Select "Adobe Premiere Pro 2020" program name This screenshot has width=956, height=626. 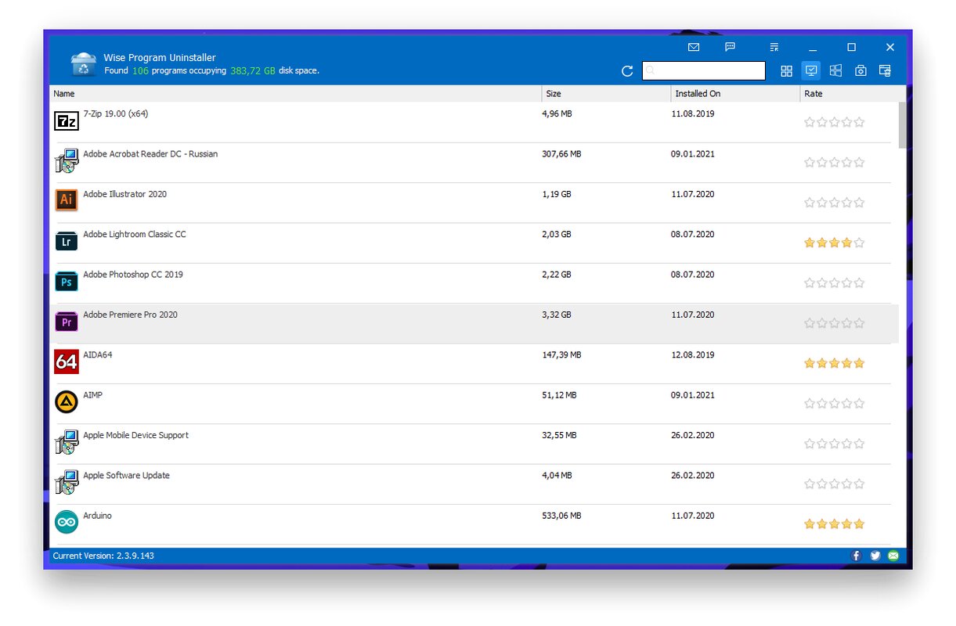[x=130, y=315]
